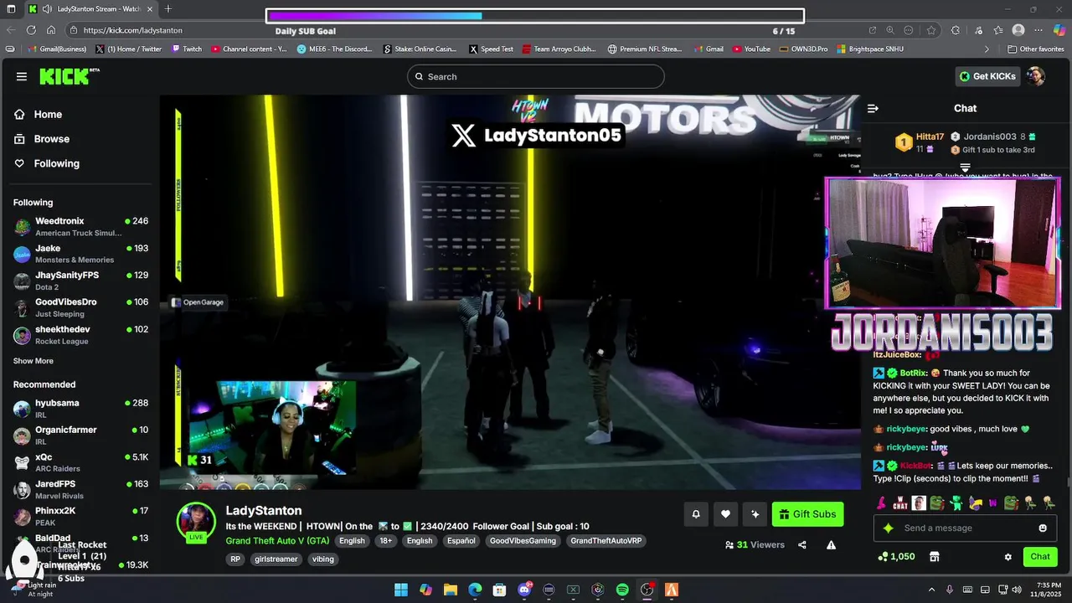Open Jaeke channel in Following
1072x603 pixels.
coord(80,254)
